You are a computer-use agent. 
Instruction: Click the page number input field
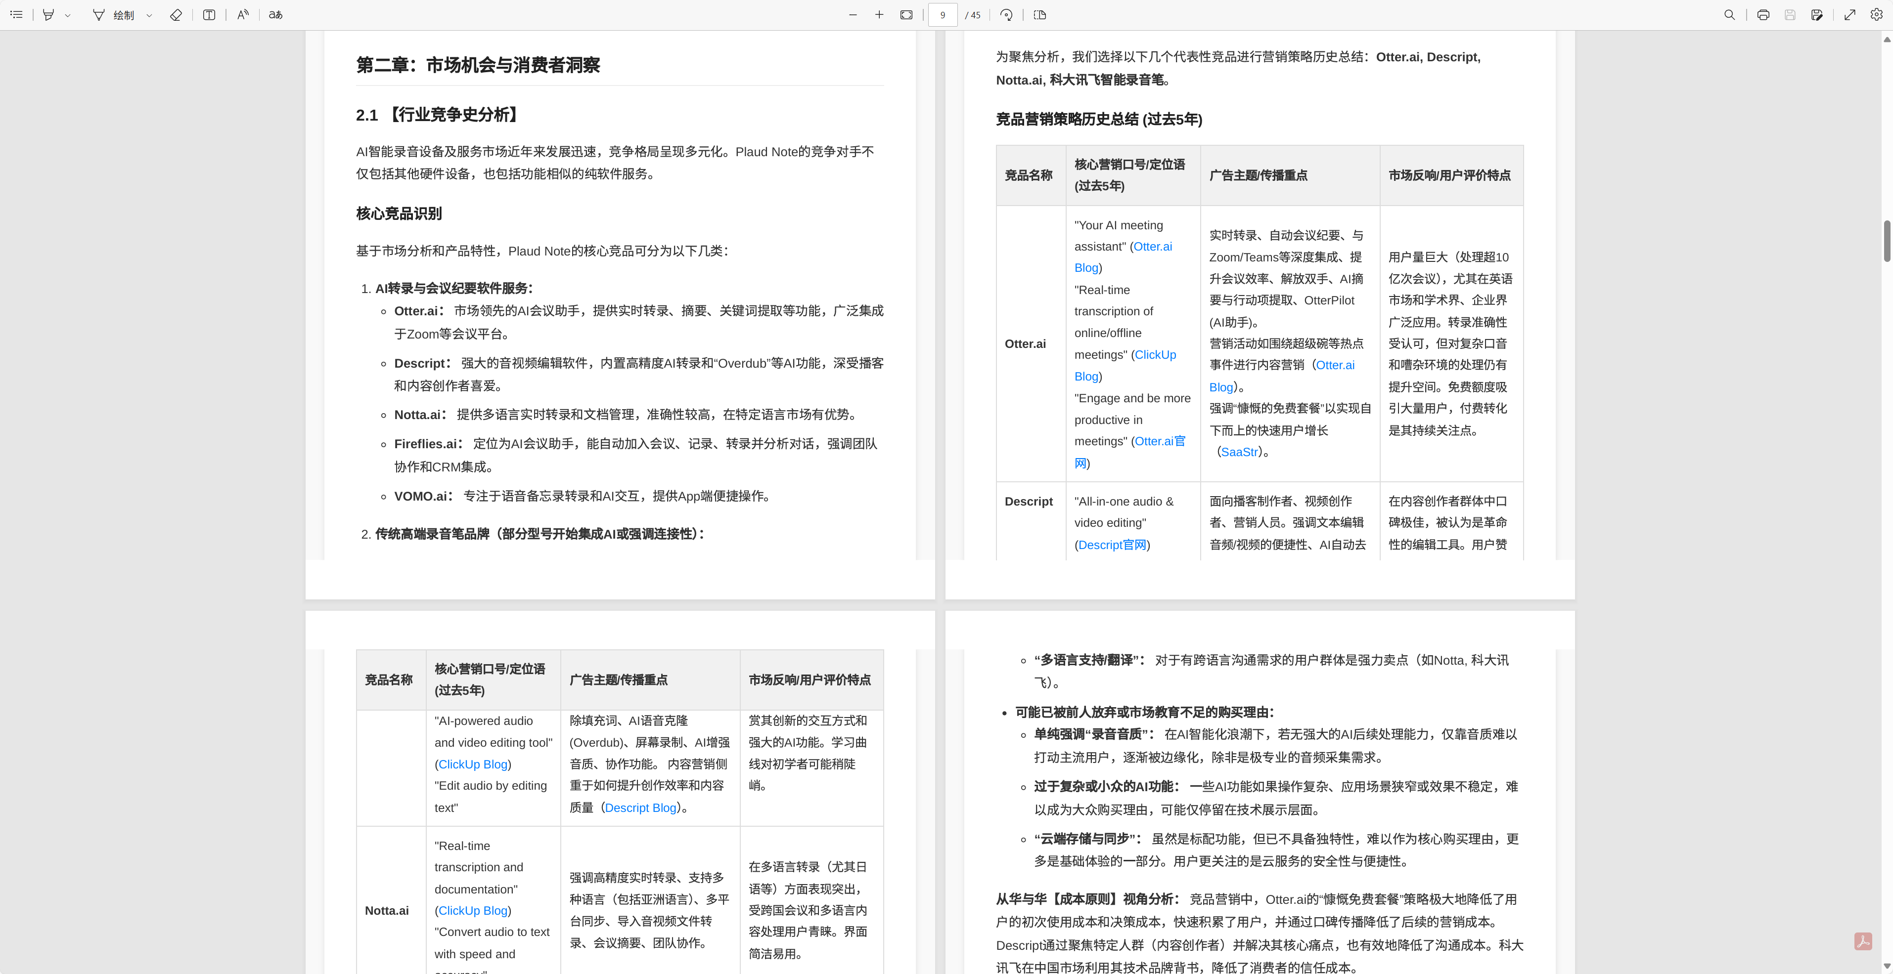942,15
